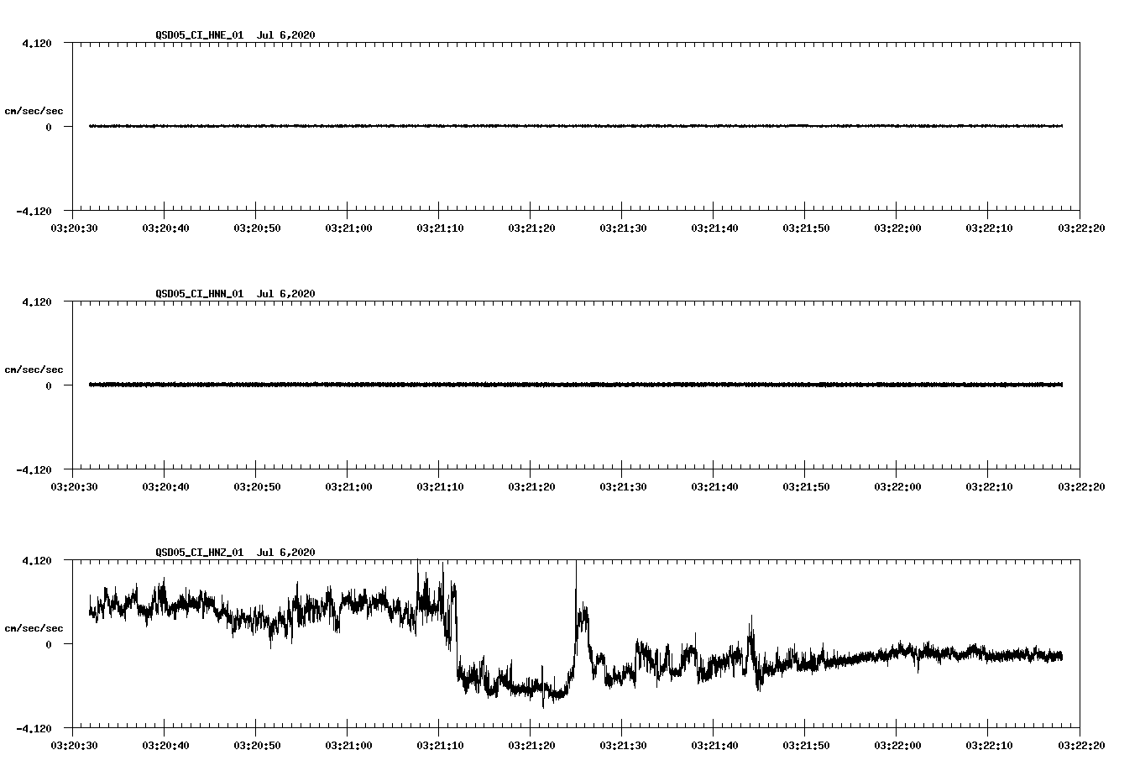Click 03:21:00 time label under HNZ plot
This screenshot has height=776, width=1140.
click(x=348, y=745)
